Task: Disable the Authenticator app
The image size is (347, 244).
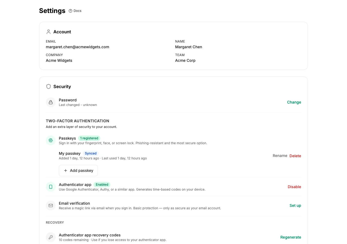Action: [294, 187]
